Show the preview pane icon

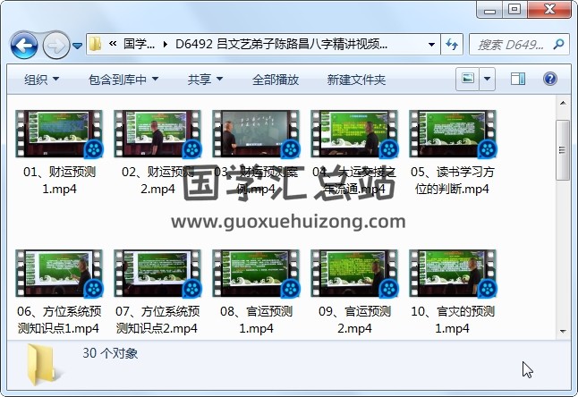coord(520,80)
